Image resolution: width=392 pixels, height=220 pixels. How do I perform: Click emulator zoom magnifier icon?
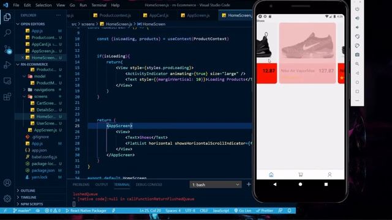[x=357, y=64]
